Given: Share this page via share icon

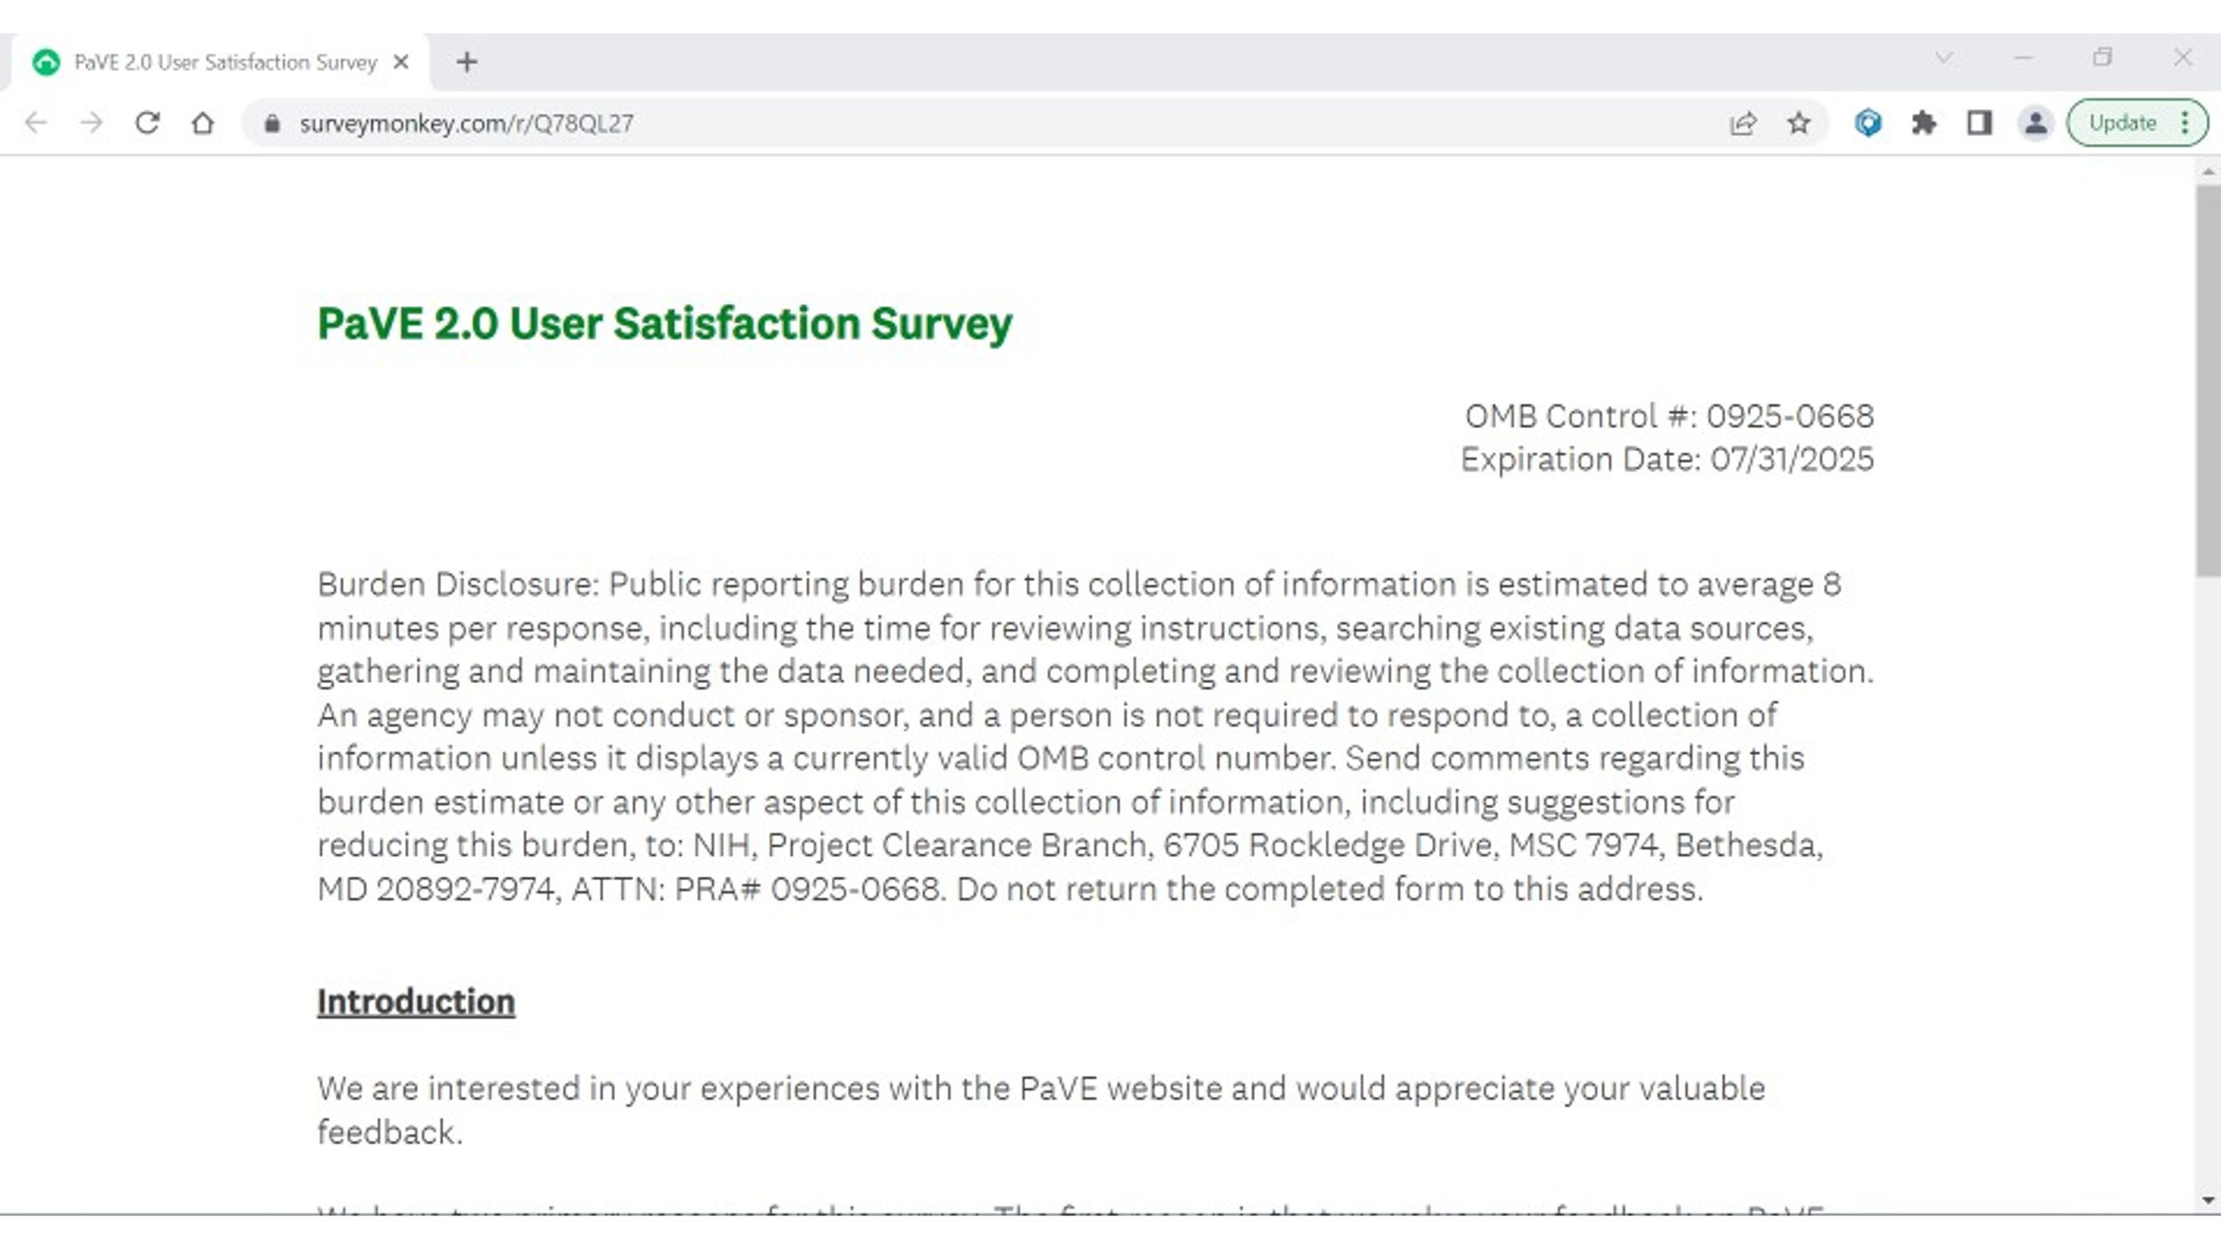Looking at the screenshot, I should (1743, 123).
